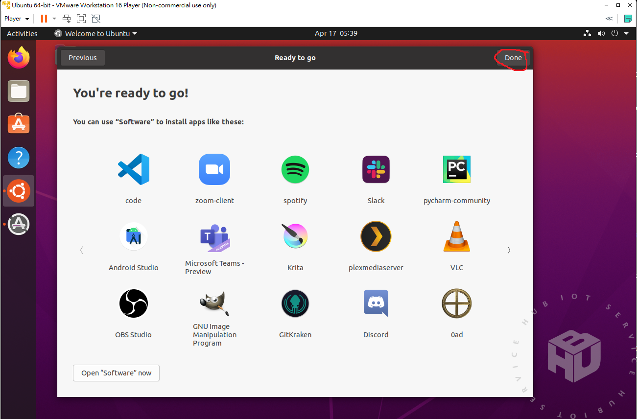Click the Done button

[x=513, y=58]
